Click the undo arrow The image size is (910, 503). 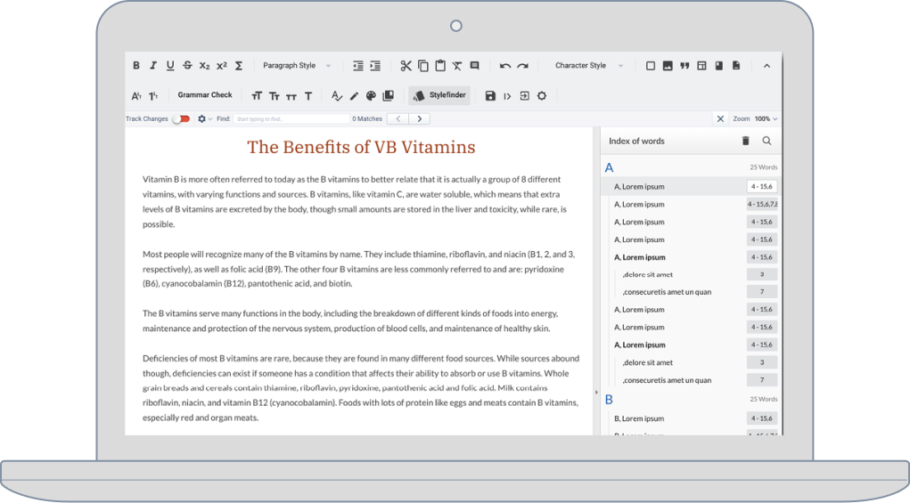[x=505, y=66]
